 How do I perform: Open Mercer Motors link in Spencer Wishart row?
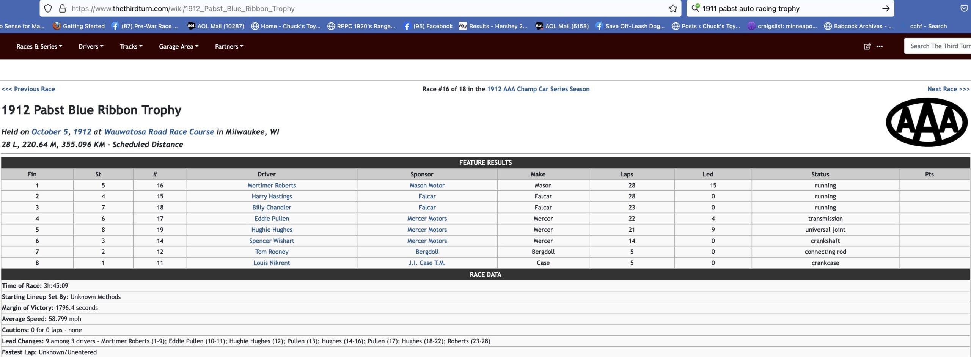click(427, 241)
